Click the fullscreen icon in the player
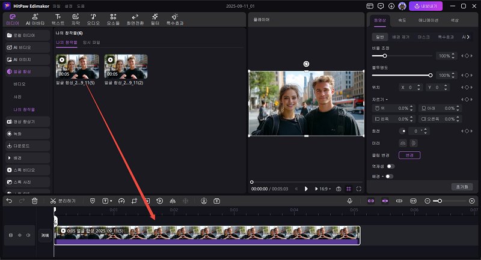Image resolution: width=481 pixels, height=260 pixels. tap(358, 189)
